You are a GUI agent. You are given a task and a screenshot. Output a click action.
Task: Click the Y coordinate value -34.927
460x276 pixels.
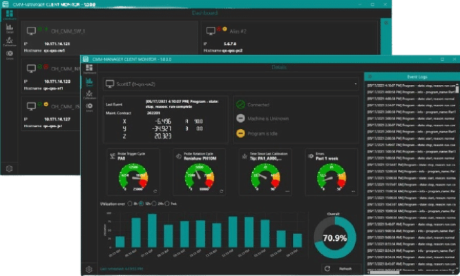pyautogui.click(x=162, y=128)
